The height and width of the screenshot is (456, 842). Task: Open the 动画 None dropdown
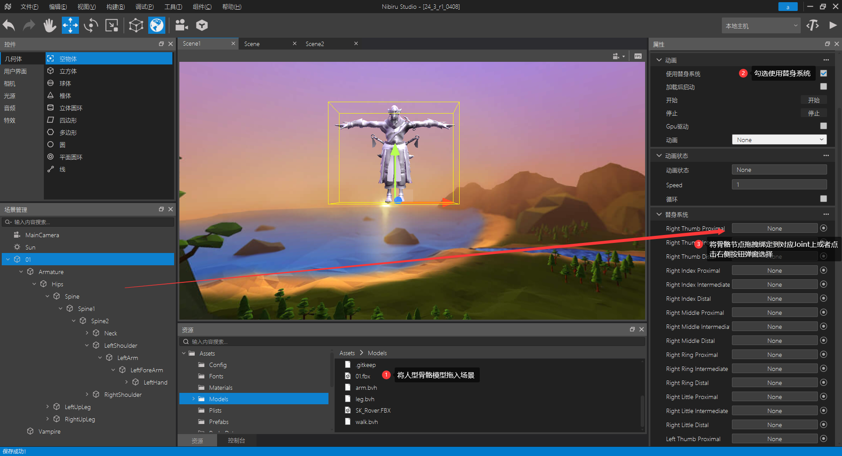coord(779,140)
